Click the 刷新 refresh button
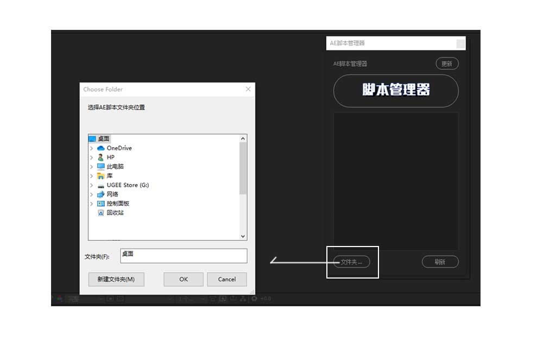This screenshot has height=341, width=543. [440, 262]
